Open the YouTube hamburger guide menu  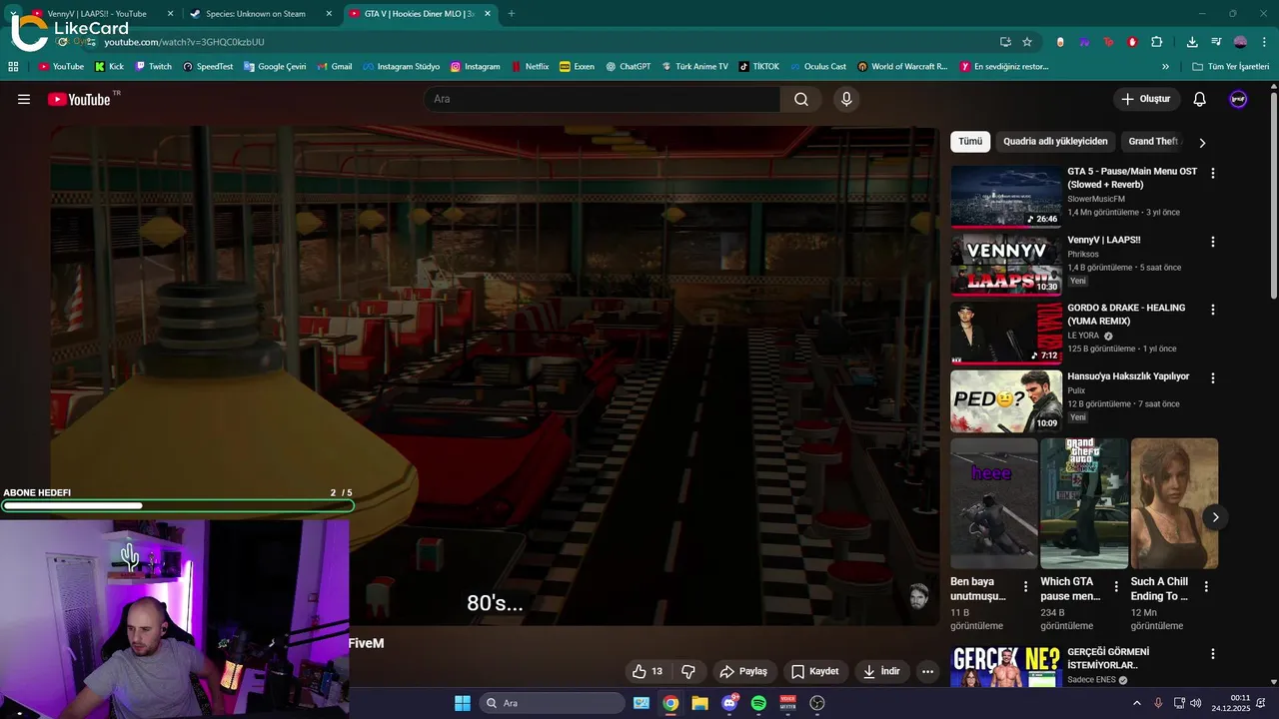24,99
